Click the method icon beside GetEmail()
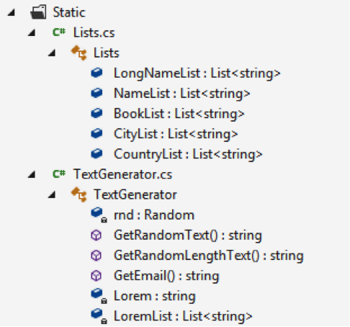 tap(97, 276)
